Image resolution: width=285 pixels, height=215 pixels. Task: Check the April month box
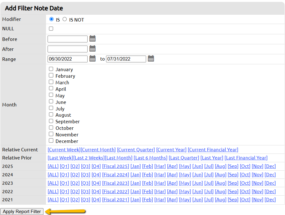[51, 89]
